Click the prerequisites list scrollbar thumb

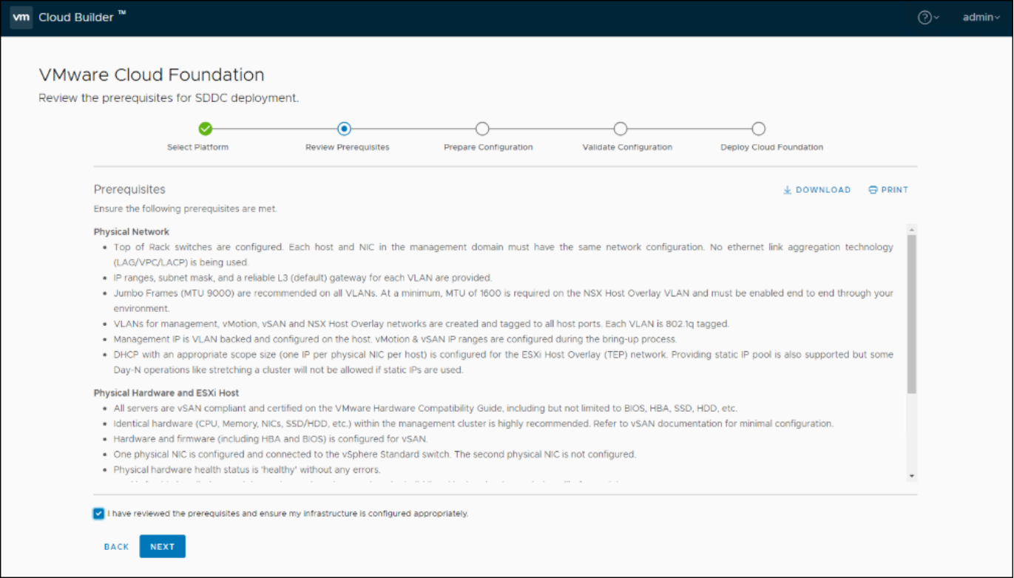912,314
